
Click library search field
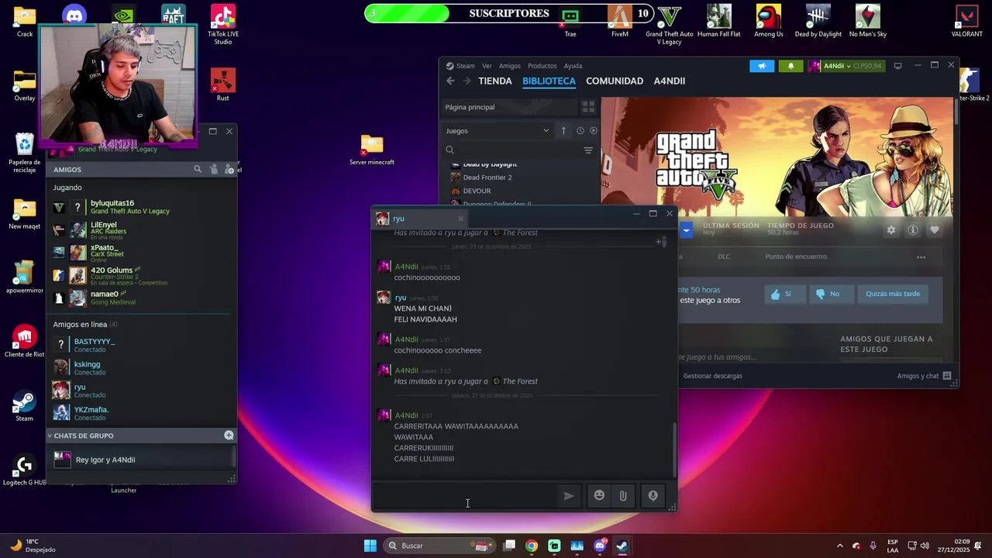pyautogui.click(x=511, y=150)
